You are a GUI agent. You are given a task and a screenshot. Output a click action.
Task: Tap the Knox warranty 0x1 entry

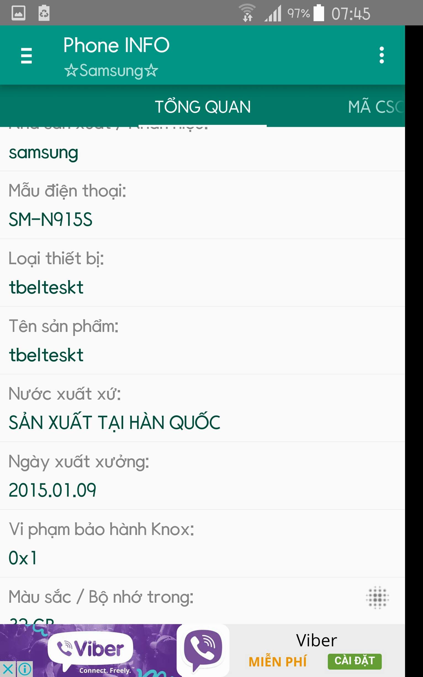[203, 543]
